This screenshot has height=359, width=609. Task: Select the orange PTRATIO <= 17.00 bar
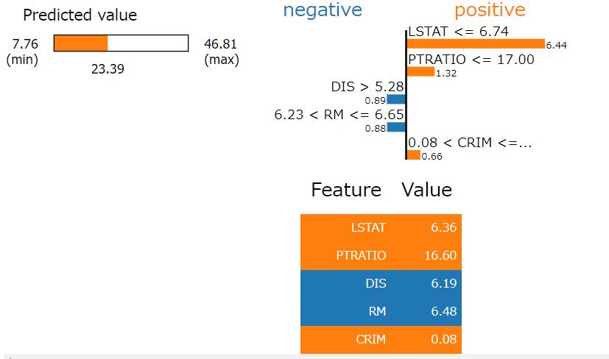click(x=420, y=72)
